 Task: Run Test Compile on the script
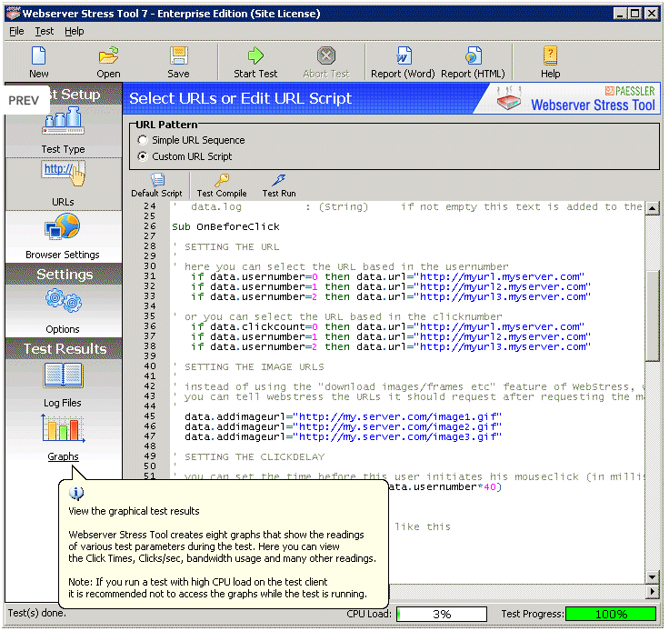click(222, 185)
